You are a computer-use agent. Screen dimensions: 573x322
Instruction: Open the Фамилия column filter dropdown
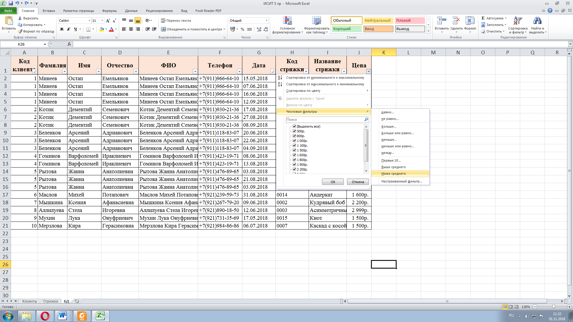point(64,72)
